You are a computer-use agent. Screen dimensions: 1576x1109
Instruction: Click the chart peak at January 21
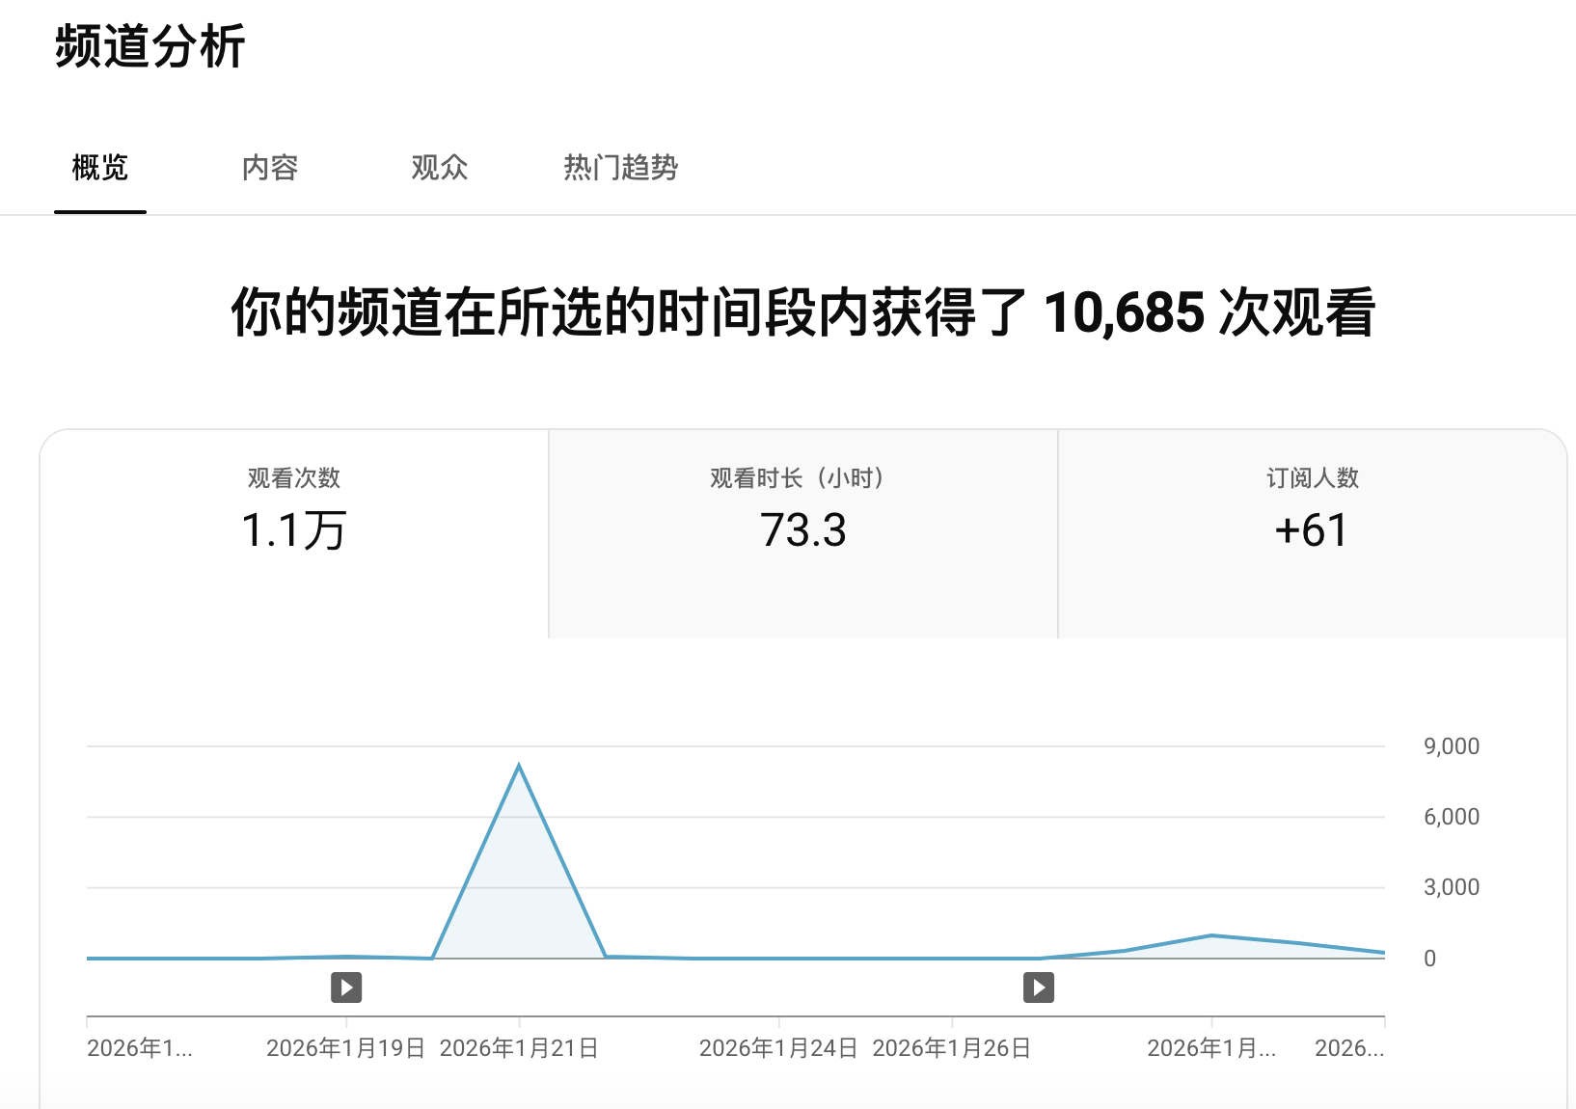[519, 768]
